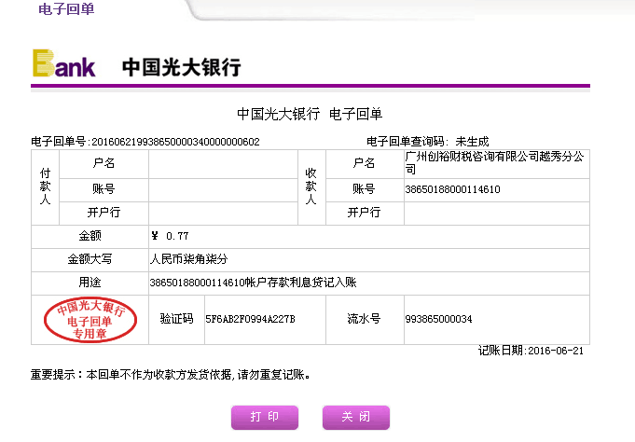Select serial number 993865000034

[x=438, y=319]
